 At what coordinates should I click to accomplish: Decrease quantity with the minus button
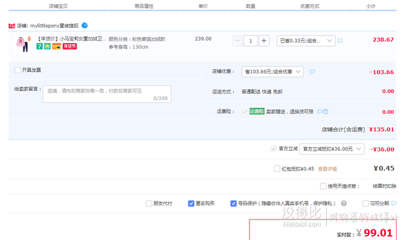coord(237,41)
